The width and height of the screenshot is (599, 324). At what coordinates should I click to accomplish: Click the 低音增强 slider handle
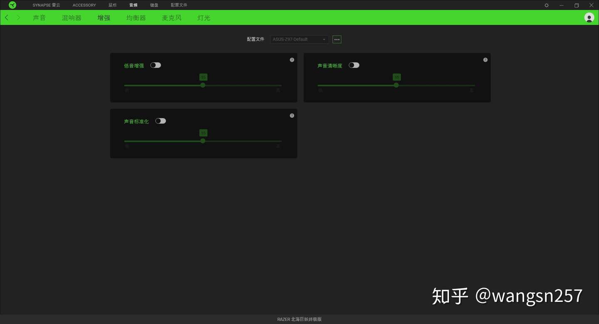pyautogui.click(x=203, y=85)
